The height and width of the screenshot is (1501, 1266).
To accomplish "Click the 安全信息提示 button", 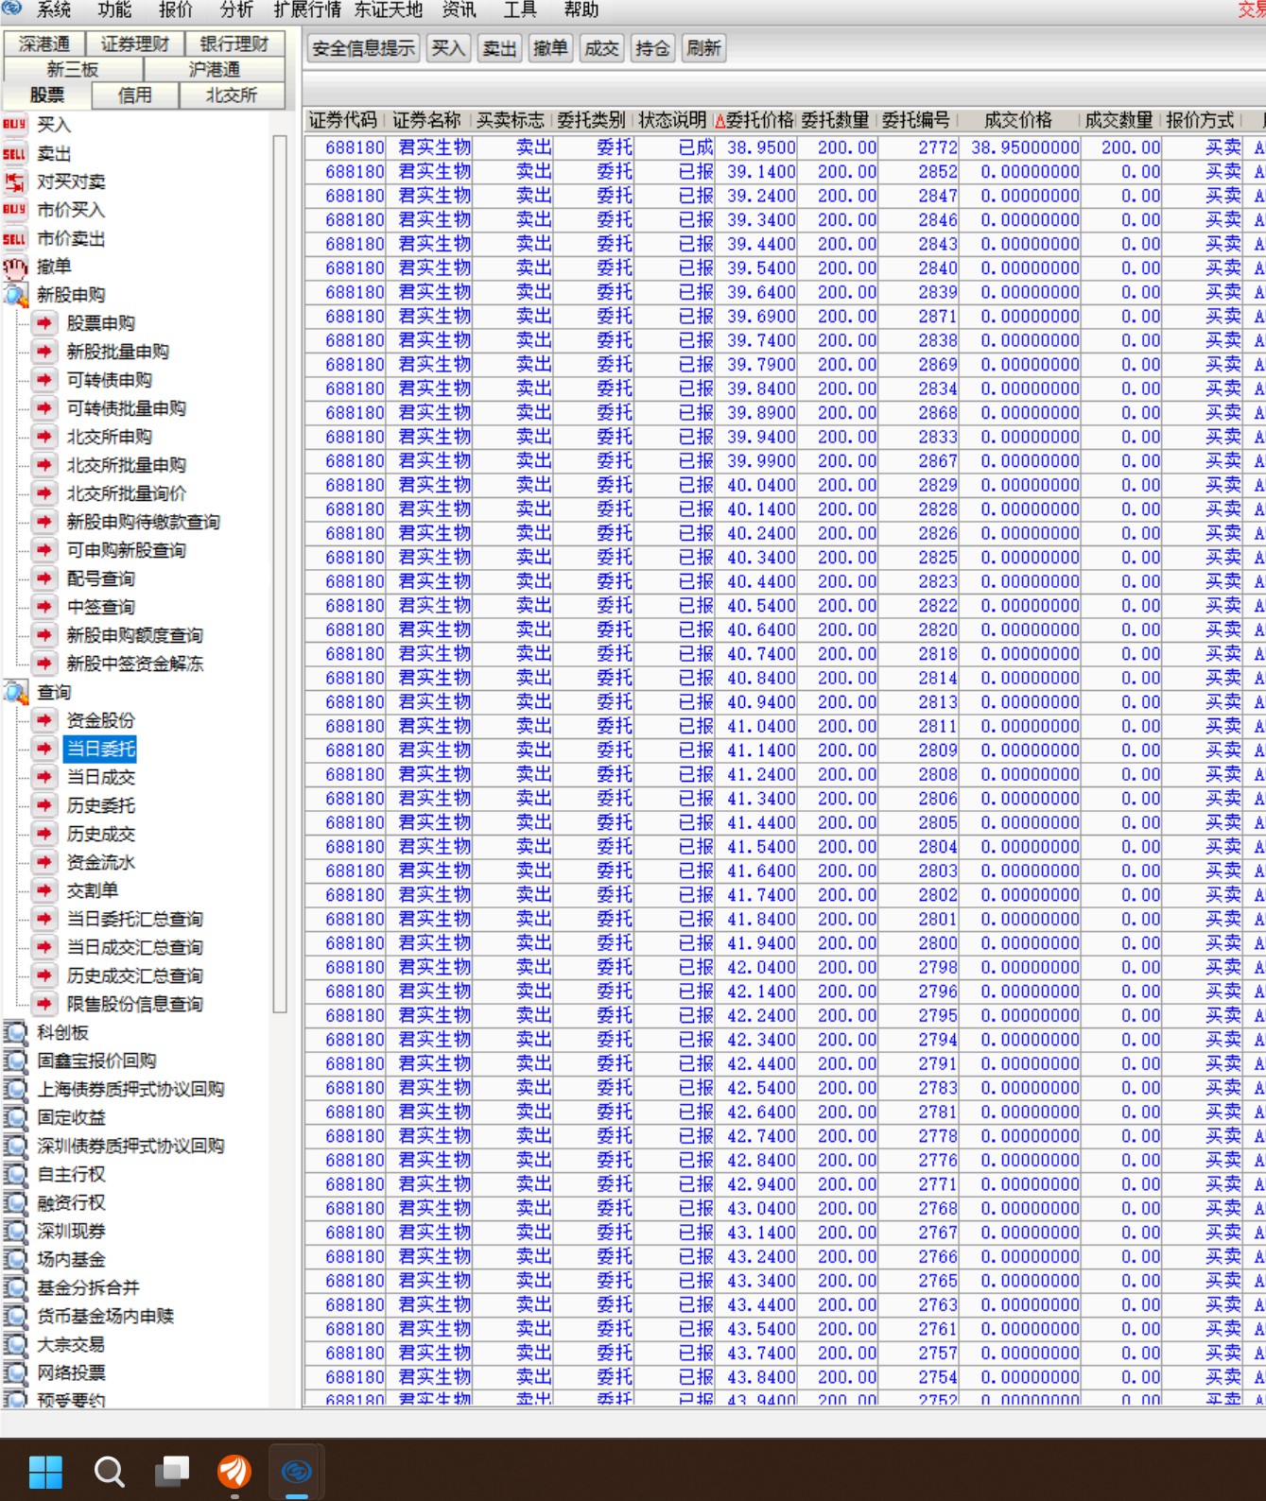I will 364,48.
